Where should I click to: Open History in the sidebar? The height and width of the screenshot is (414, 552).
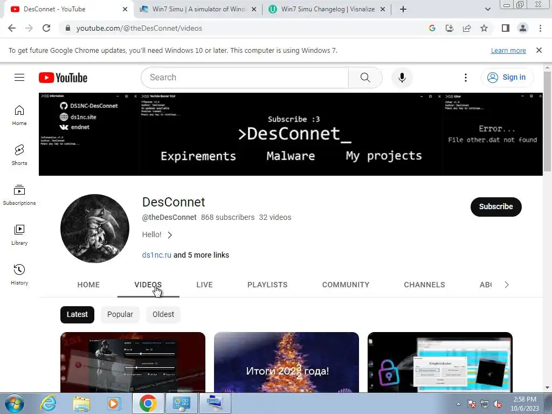[x=19, y=274]
